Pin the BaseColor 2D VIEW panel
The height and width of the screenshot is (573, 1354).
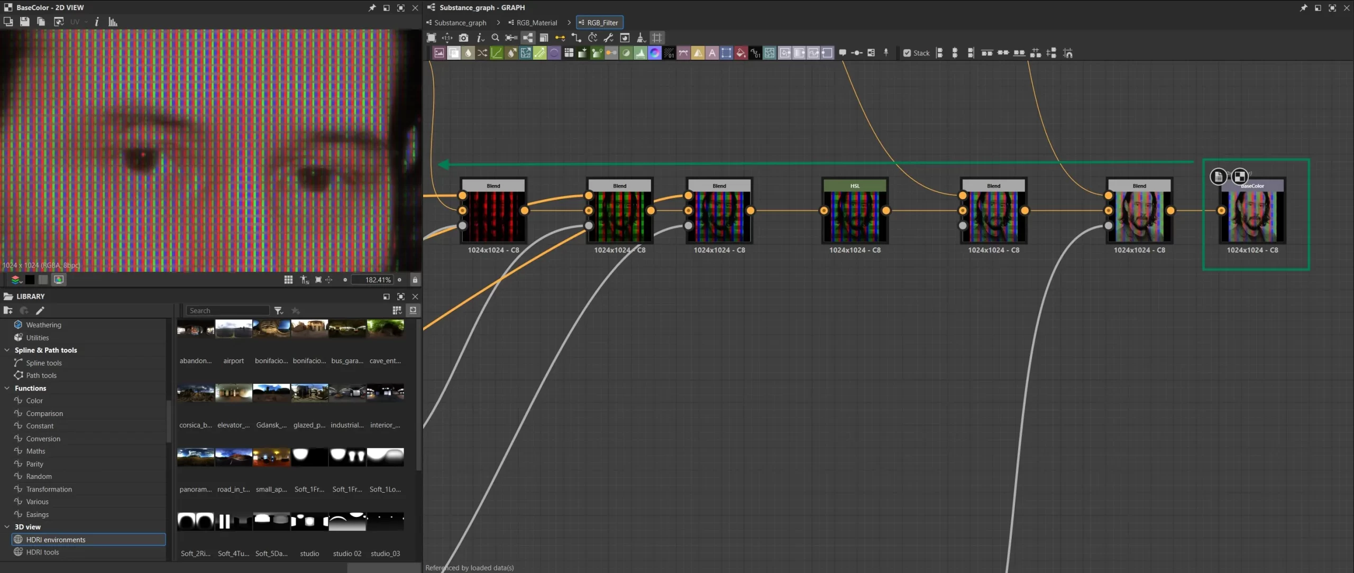(x=372, y=7)
